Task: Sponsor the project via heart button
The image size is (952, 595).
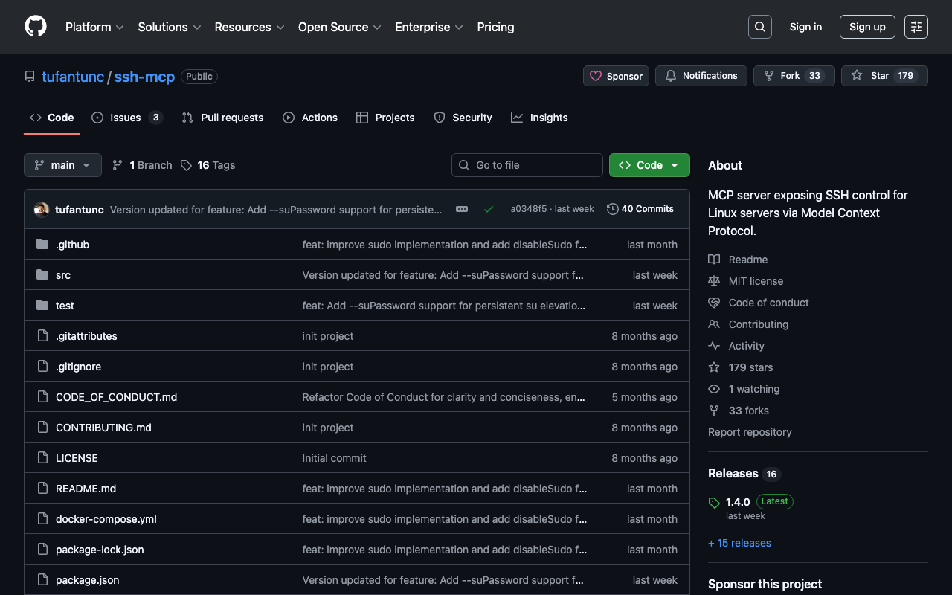Action: 616,76
